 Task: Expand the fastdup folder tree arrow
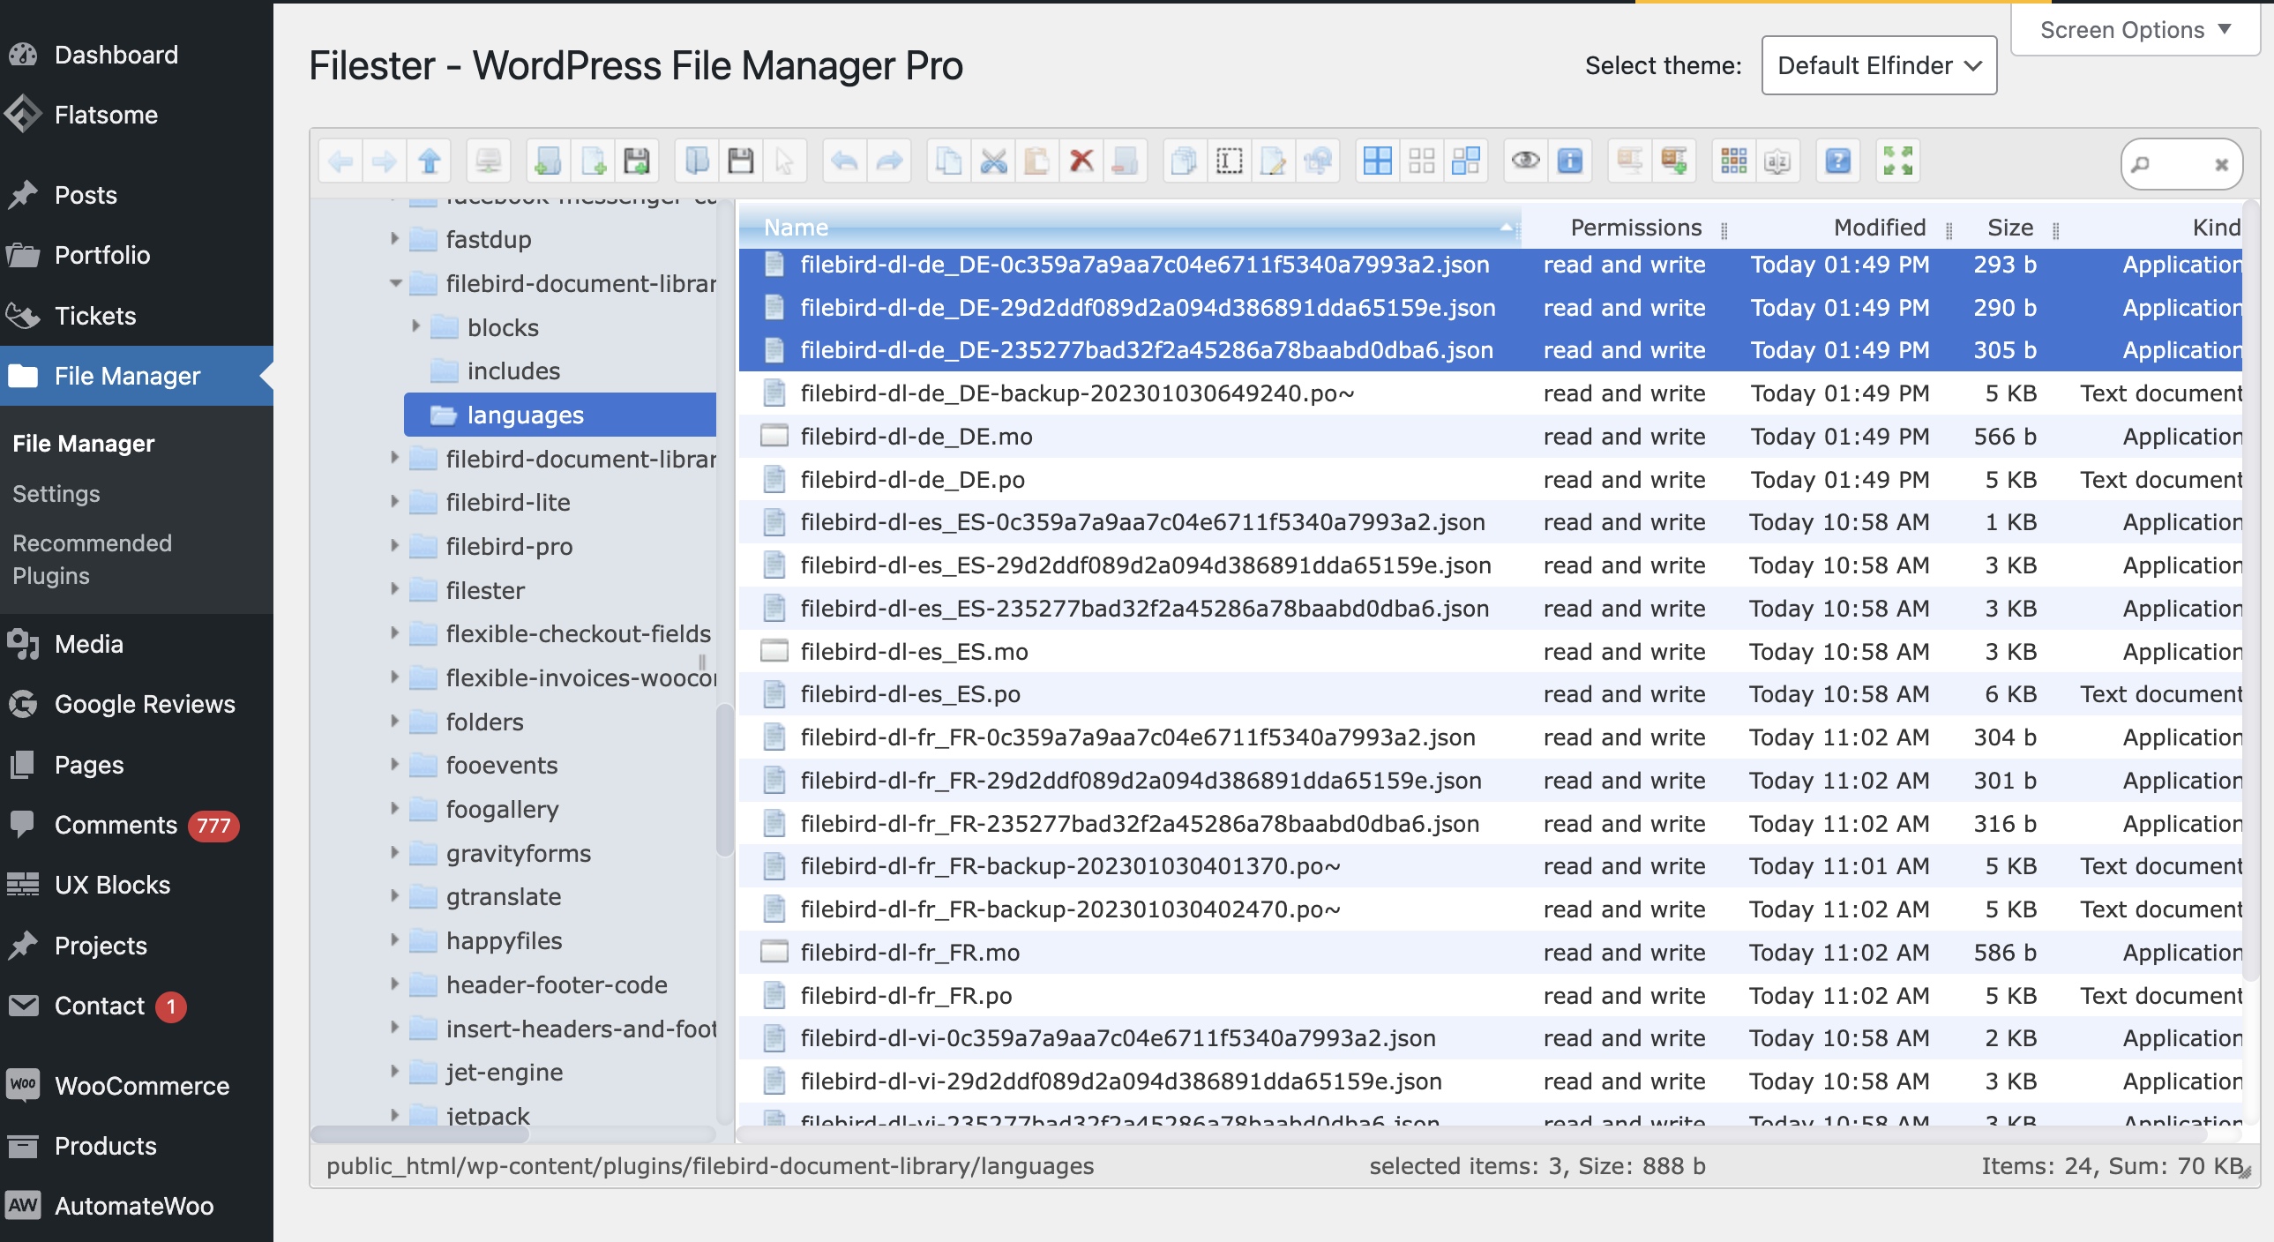pos(394,238)
